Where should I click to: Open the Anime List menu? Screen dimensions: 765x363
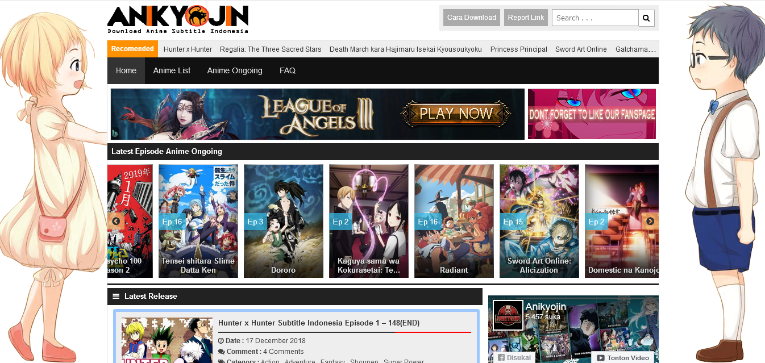pos(172,70)
